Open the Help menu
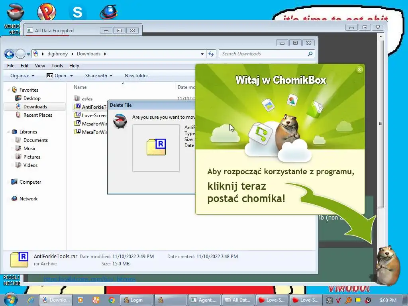This screenshot has width=408, height=306. tap(74, 66)
